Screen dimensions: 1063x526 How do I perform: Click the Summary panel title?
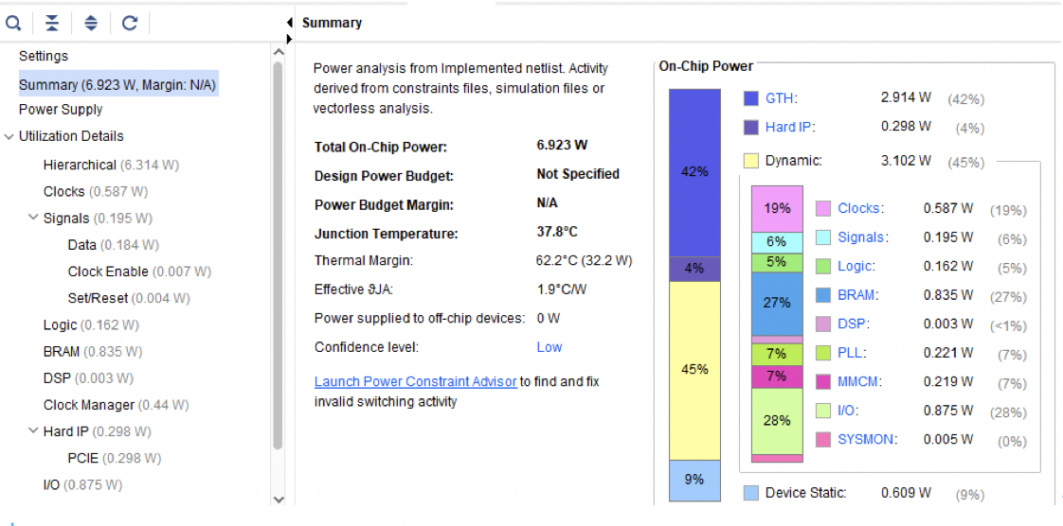click(332, 23)
